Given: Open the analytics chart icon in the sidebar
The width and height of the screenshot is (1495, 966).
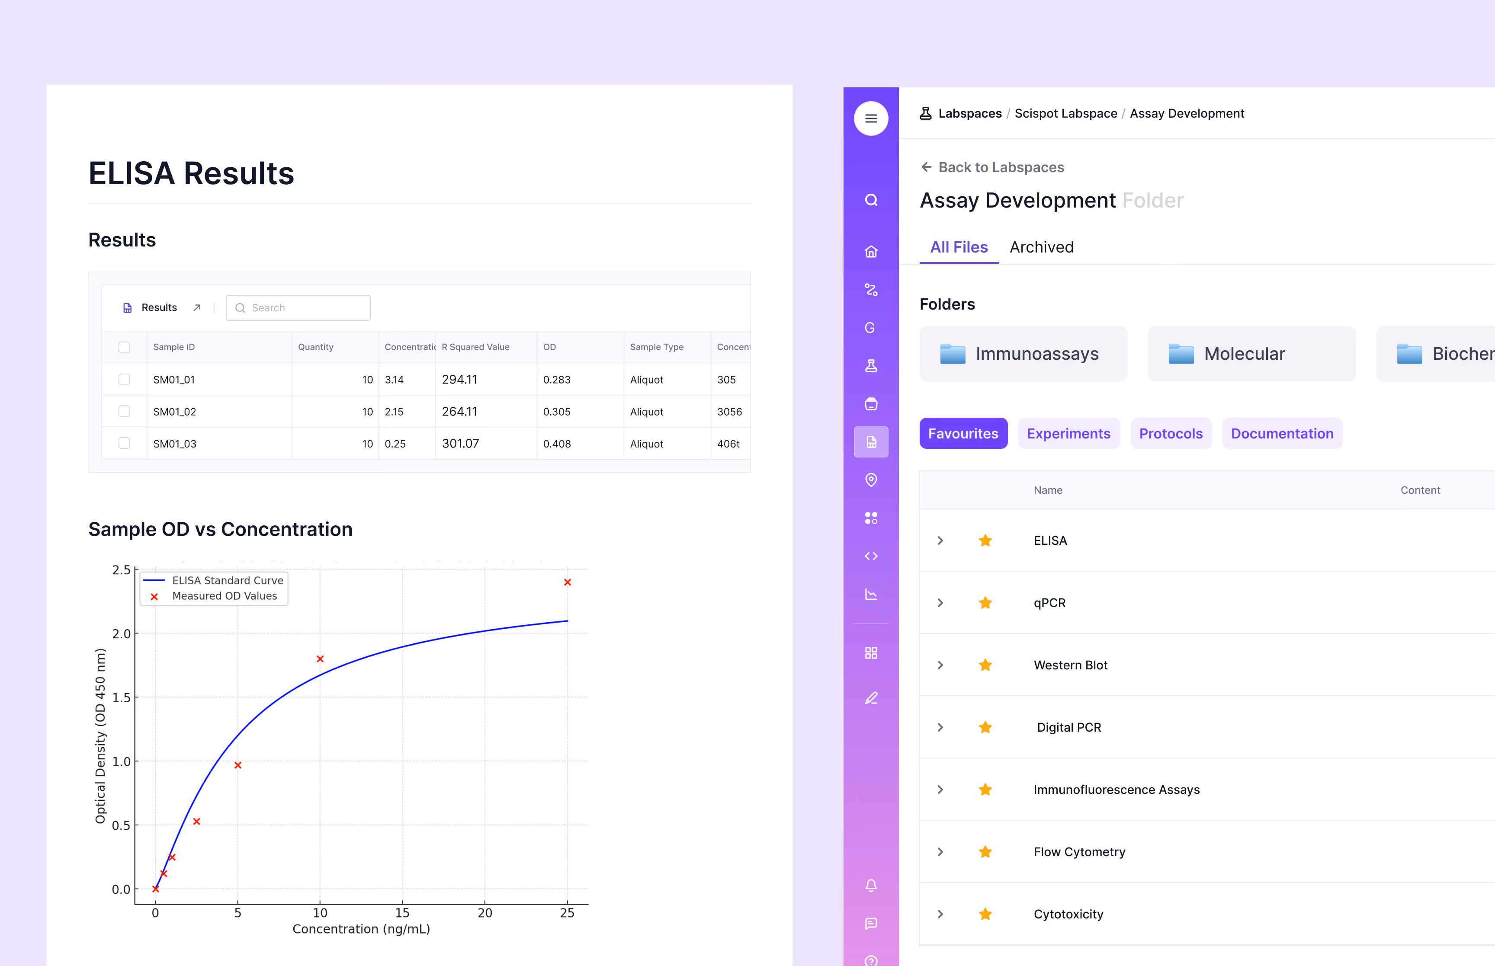Looking at the screenshot, I should (871, 594).
